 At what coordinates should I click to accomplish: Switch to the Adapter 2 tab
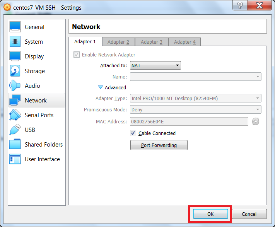[118, 42]
